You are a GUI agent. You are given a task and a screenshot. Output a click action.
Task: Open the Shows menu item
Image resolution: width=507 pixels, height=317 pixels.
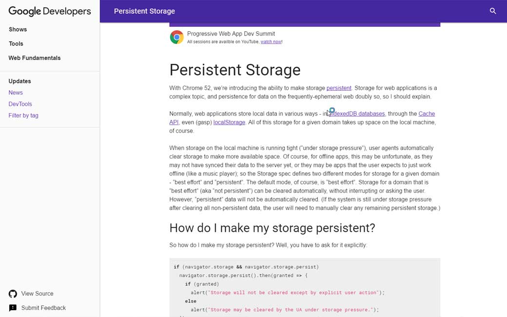click(18, 29)
